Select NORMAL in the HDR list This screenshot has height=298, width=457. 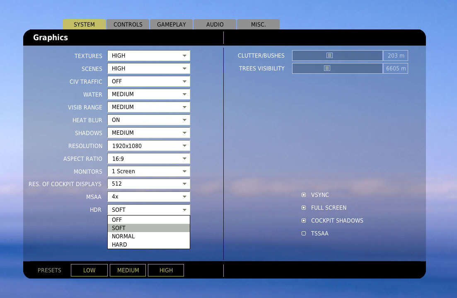[149, 236]
